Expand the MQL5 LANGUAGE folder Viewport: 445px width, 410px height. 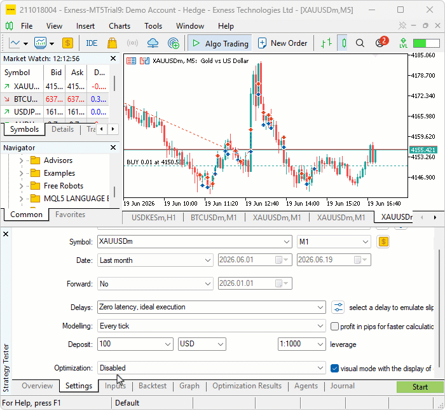coord(21,199)
